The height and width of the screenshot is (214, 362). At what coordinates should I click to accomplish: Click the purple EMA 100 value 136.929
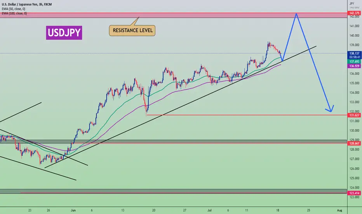(354, 66)
